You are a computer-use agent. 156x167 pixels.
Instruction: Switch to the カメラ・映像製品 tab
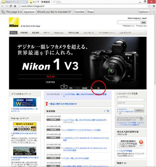click(x=42, y=2)
